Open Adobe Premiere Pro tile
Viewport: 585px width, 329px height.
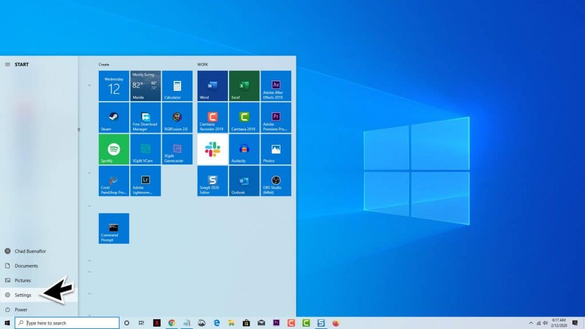click(276, 118)
